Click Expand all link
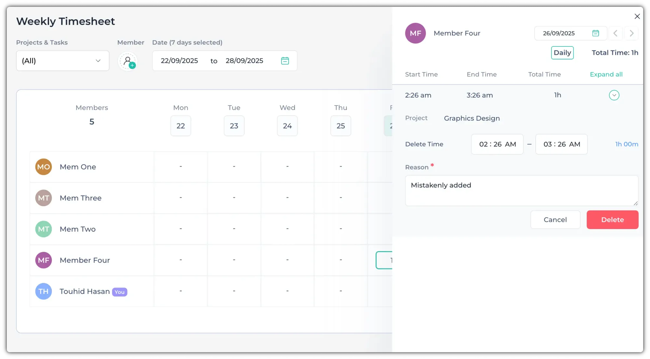Screen dimensions: 650x359 point(606,74)
